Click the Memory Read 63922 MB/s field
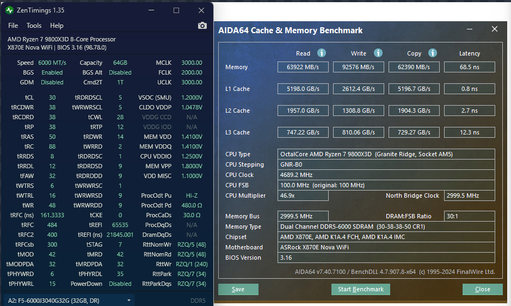The height and width of the screenshot is (306, 511). click(x=303, y=67)
